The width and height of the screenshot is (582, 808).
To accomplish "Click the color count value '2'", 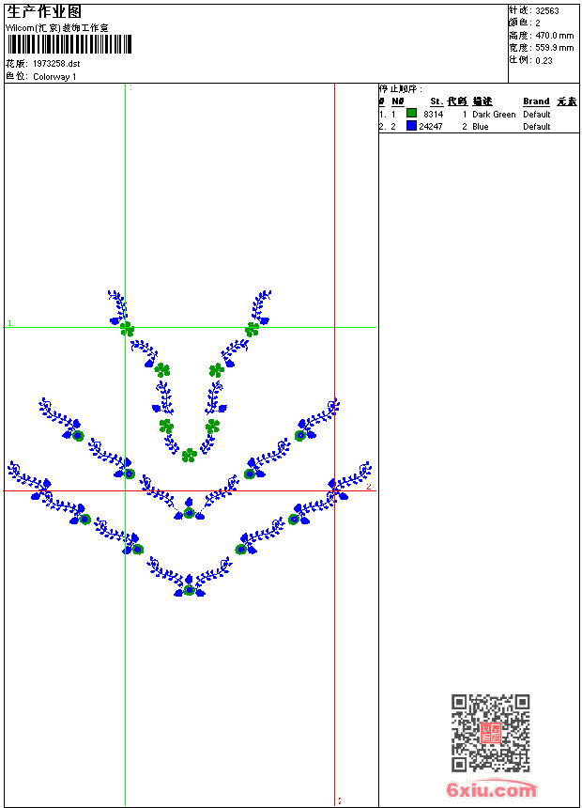I will (538, 23).
